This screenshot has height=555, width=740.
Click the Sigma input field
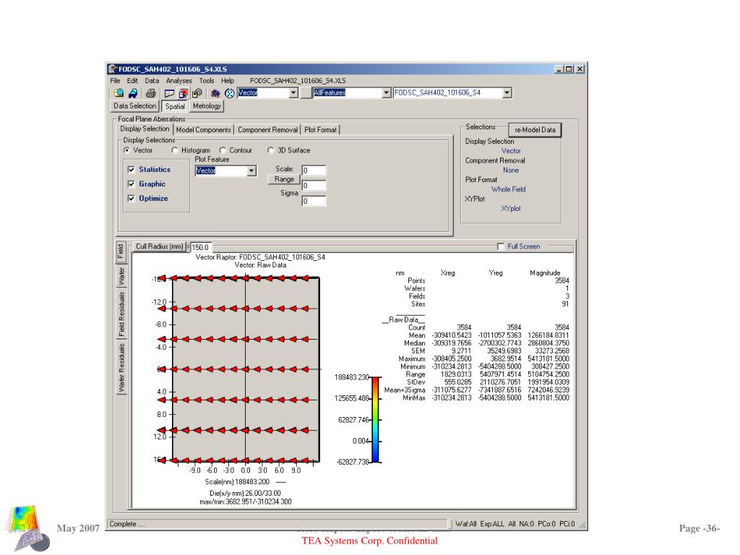[x=314, y=202]
